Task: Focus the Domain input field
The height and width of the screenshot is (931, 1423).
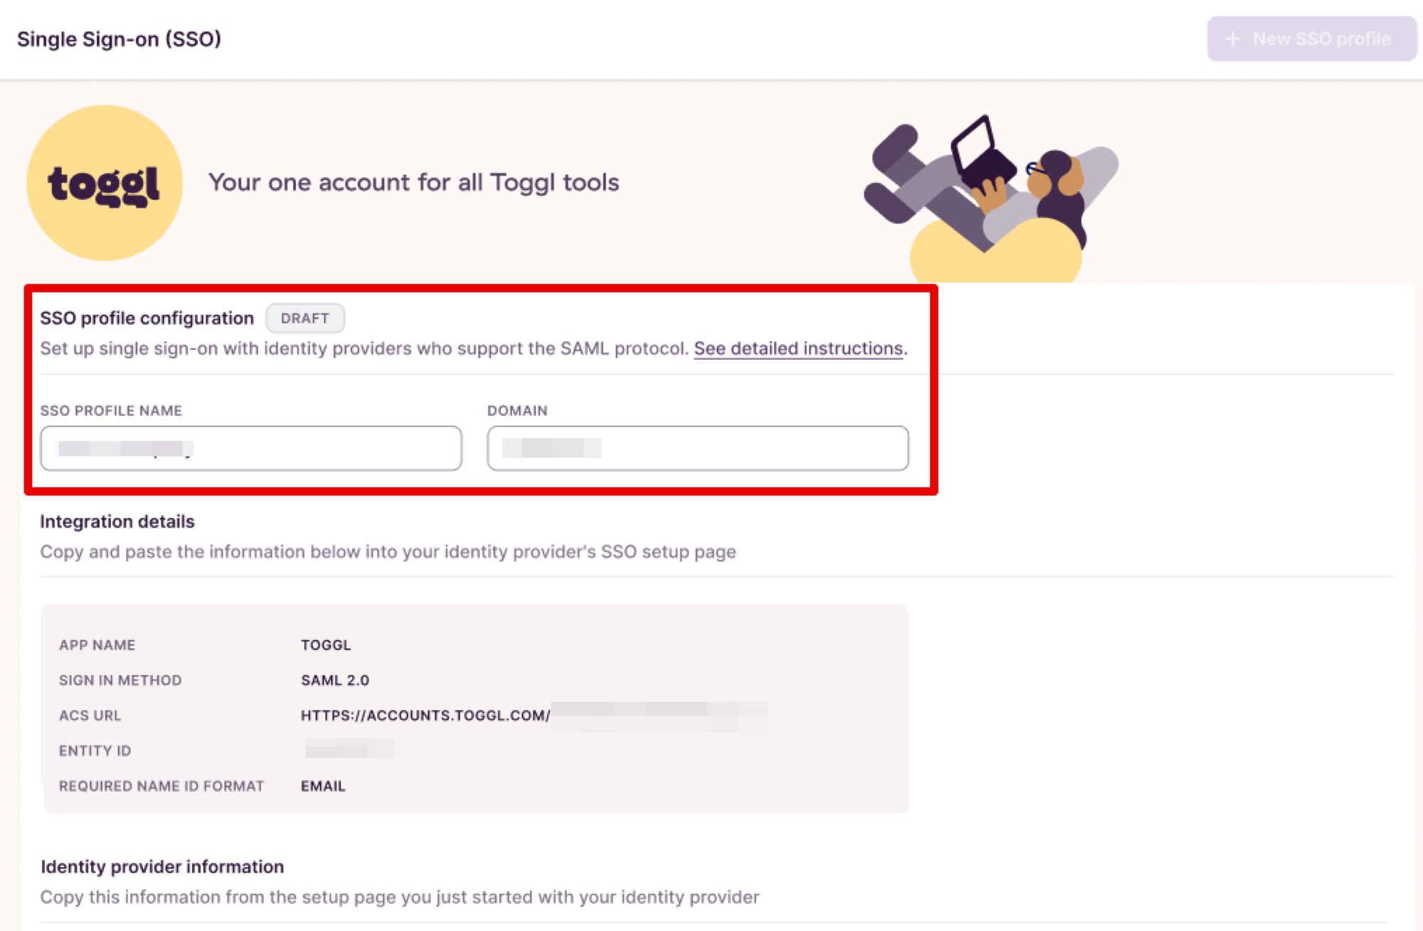Action: click(697, 448)
